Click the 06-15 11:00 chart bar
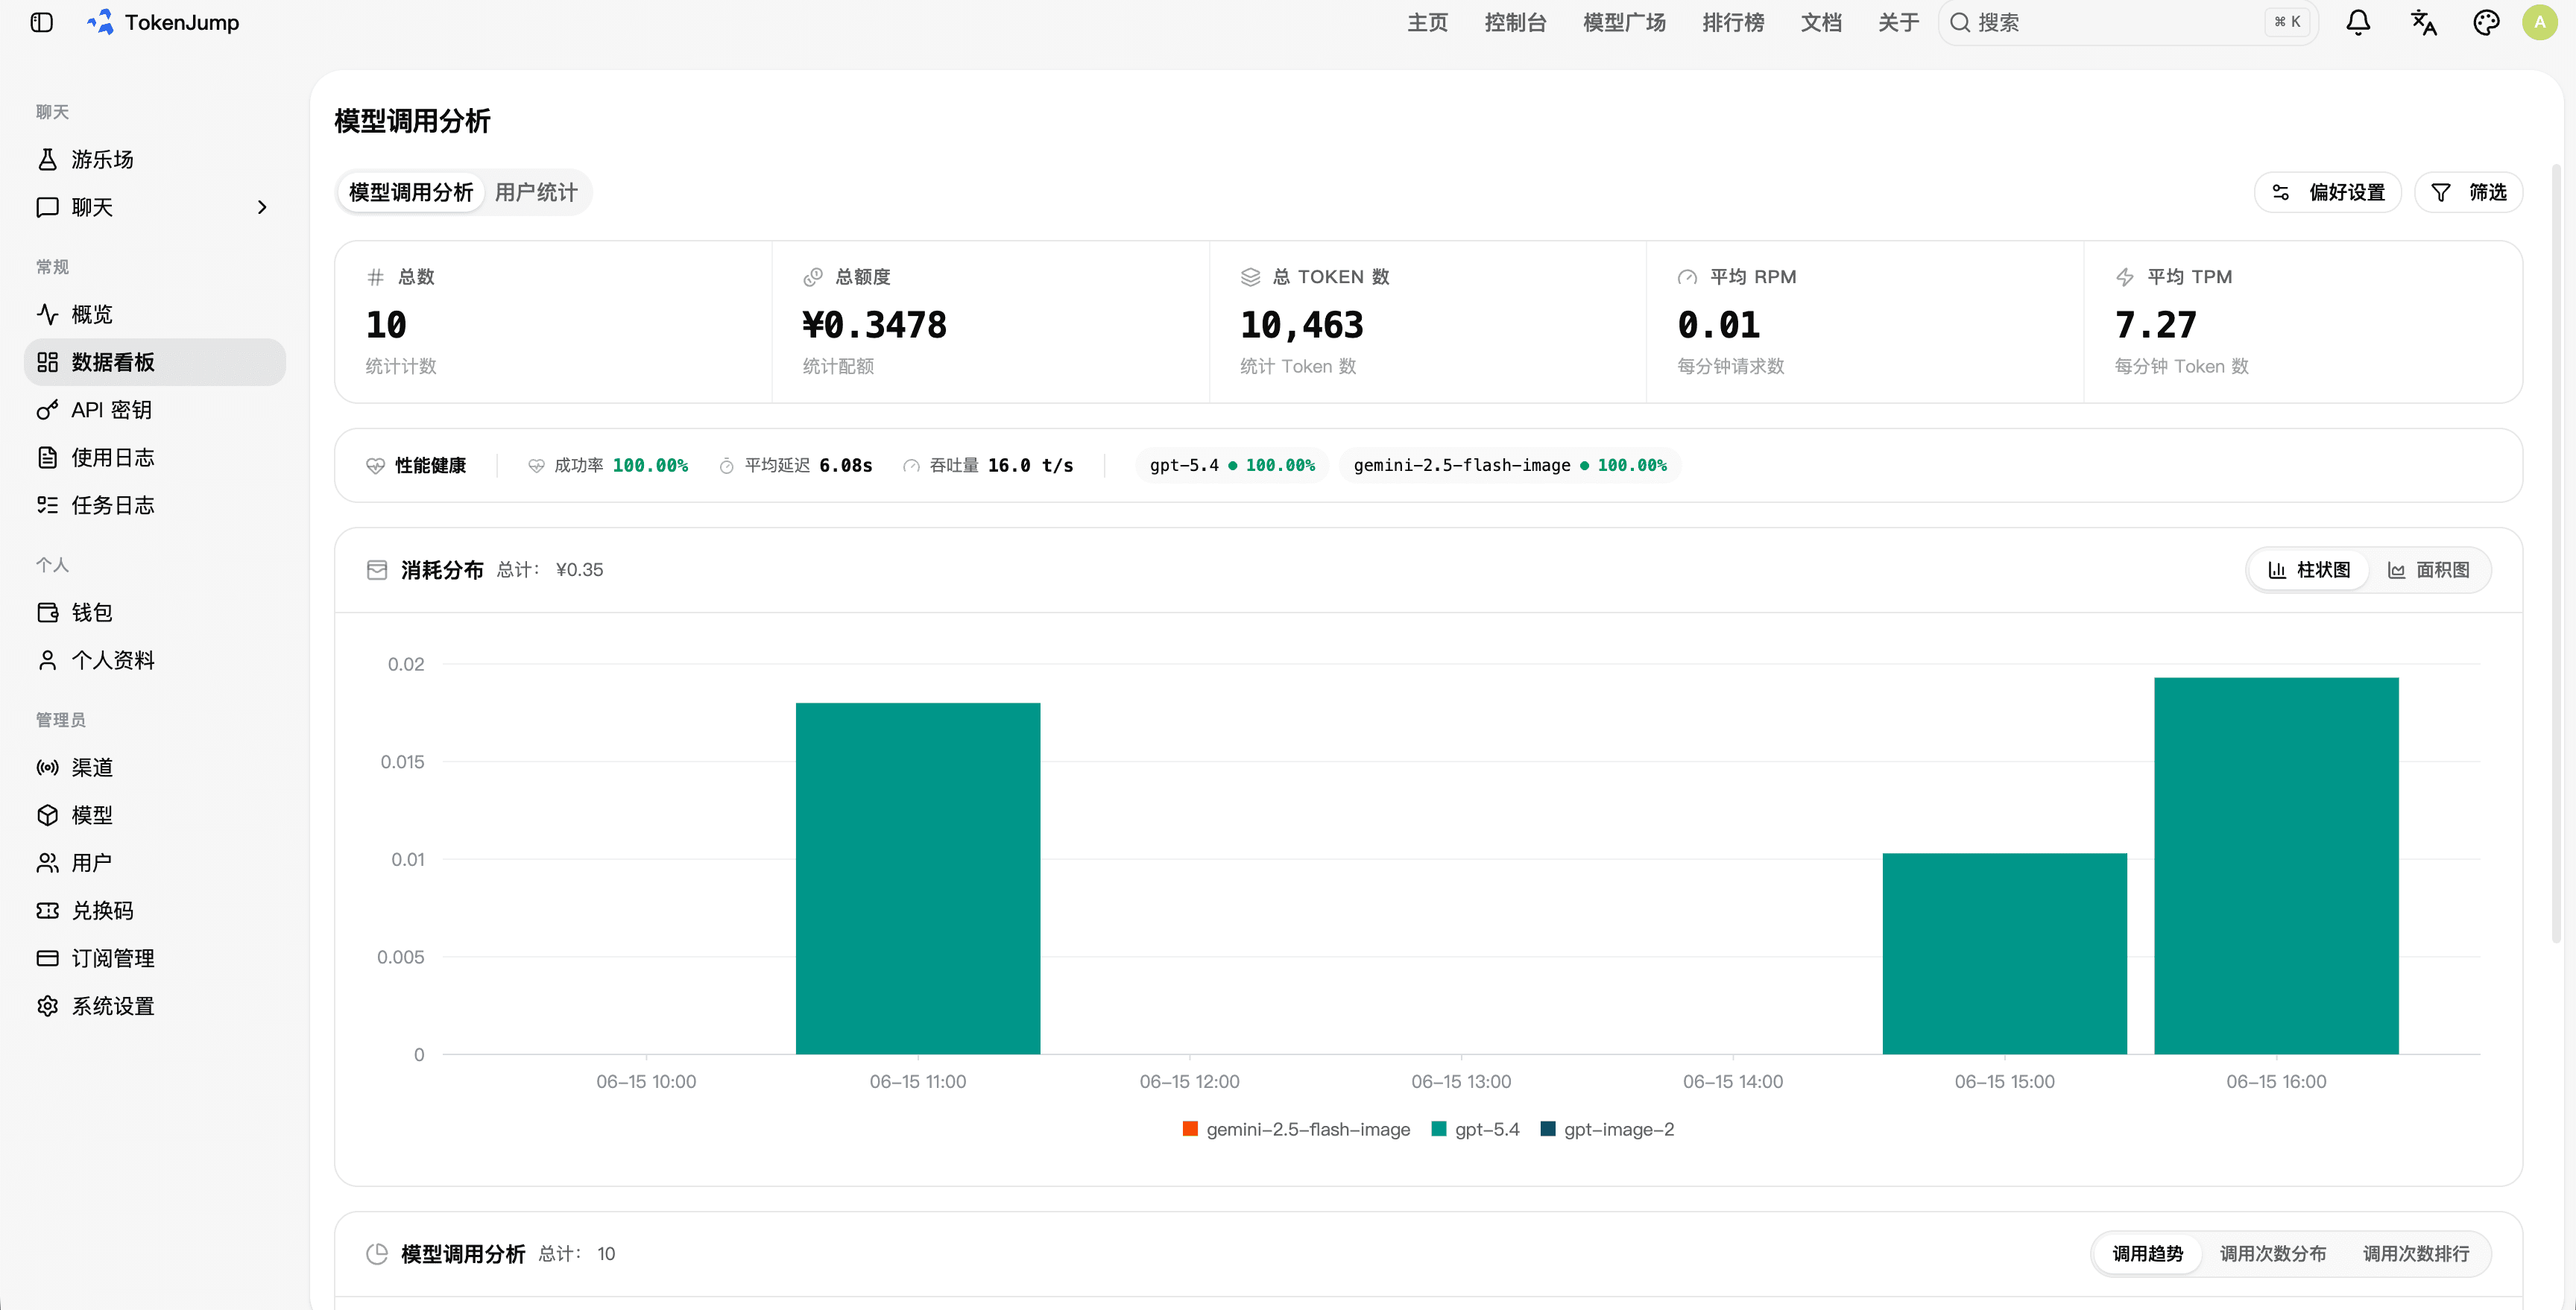The height and width of the screenshot is (1310, 2576). tap(918, 878)
